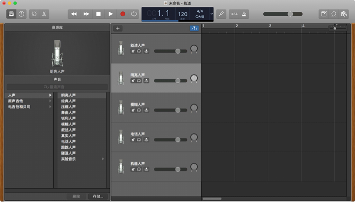
Task: Enable input monitoring on 电话人声 track
Action: (146, 139)
